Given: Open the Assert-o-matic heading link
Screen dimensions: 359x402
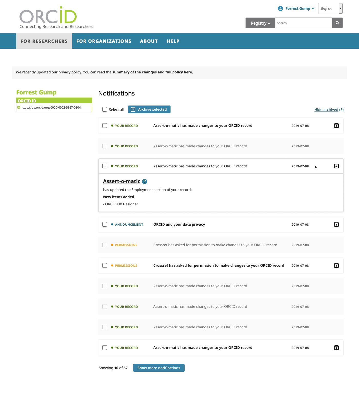Looking at the screenshot, I should pyautogui.click(x=122, y=181).
